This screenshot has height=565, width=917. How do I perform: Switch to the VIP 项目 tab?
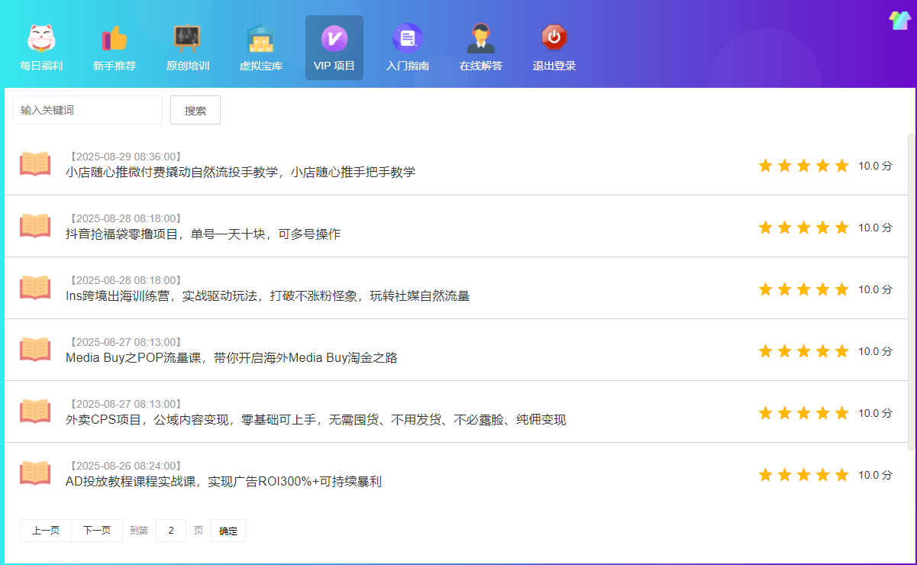tap(334, 47)
